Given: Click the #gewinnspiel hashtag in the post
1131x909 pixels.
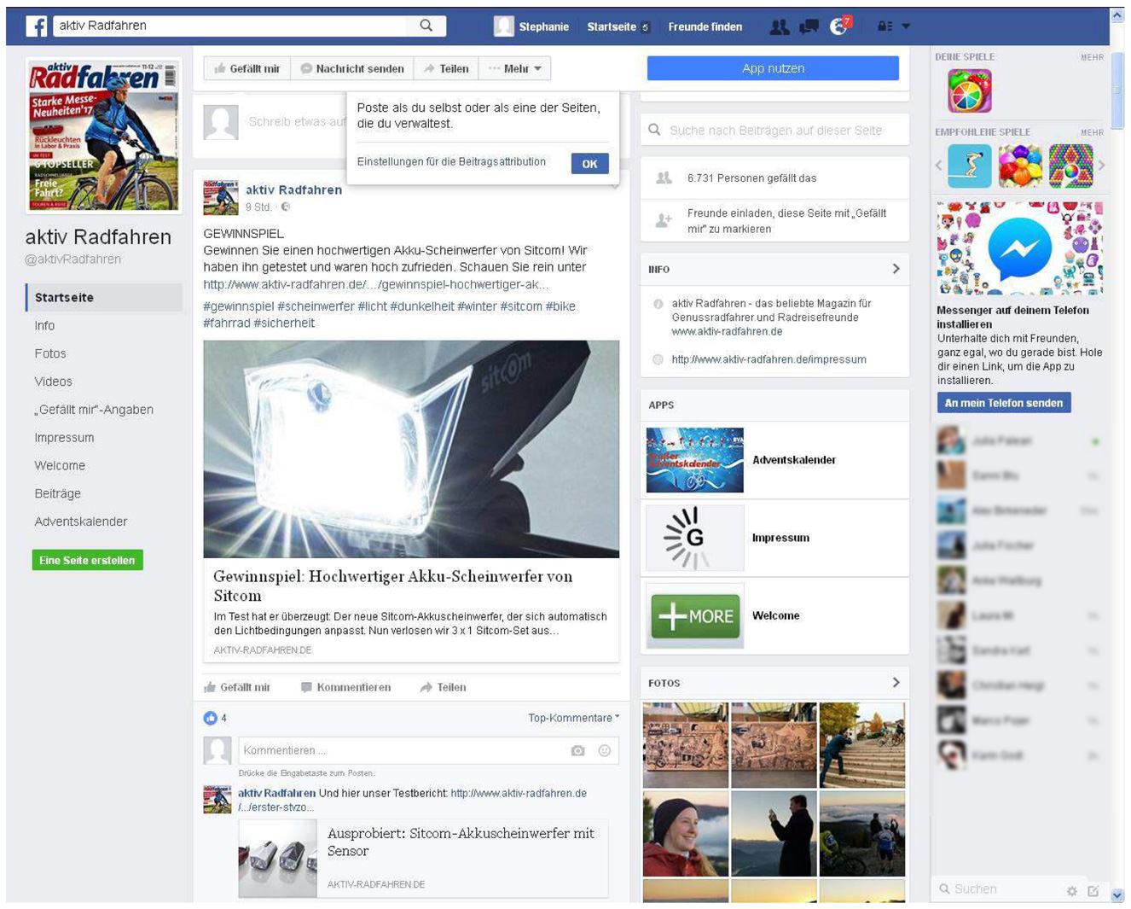Looking at the screenshot, I should (x=239, y=306).
